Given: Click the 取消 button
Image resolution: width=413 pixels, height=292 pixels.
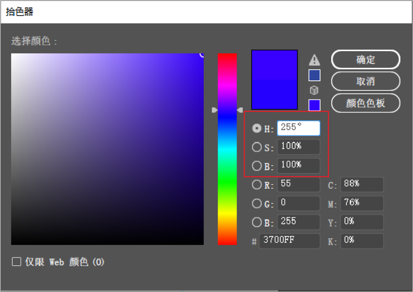Looking at the screenshot, I should pyautogui.click(x=365, y=81).
